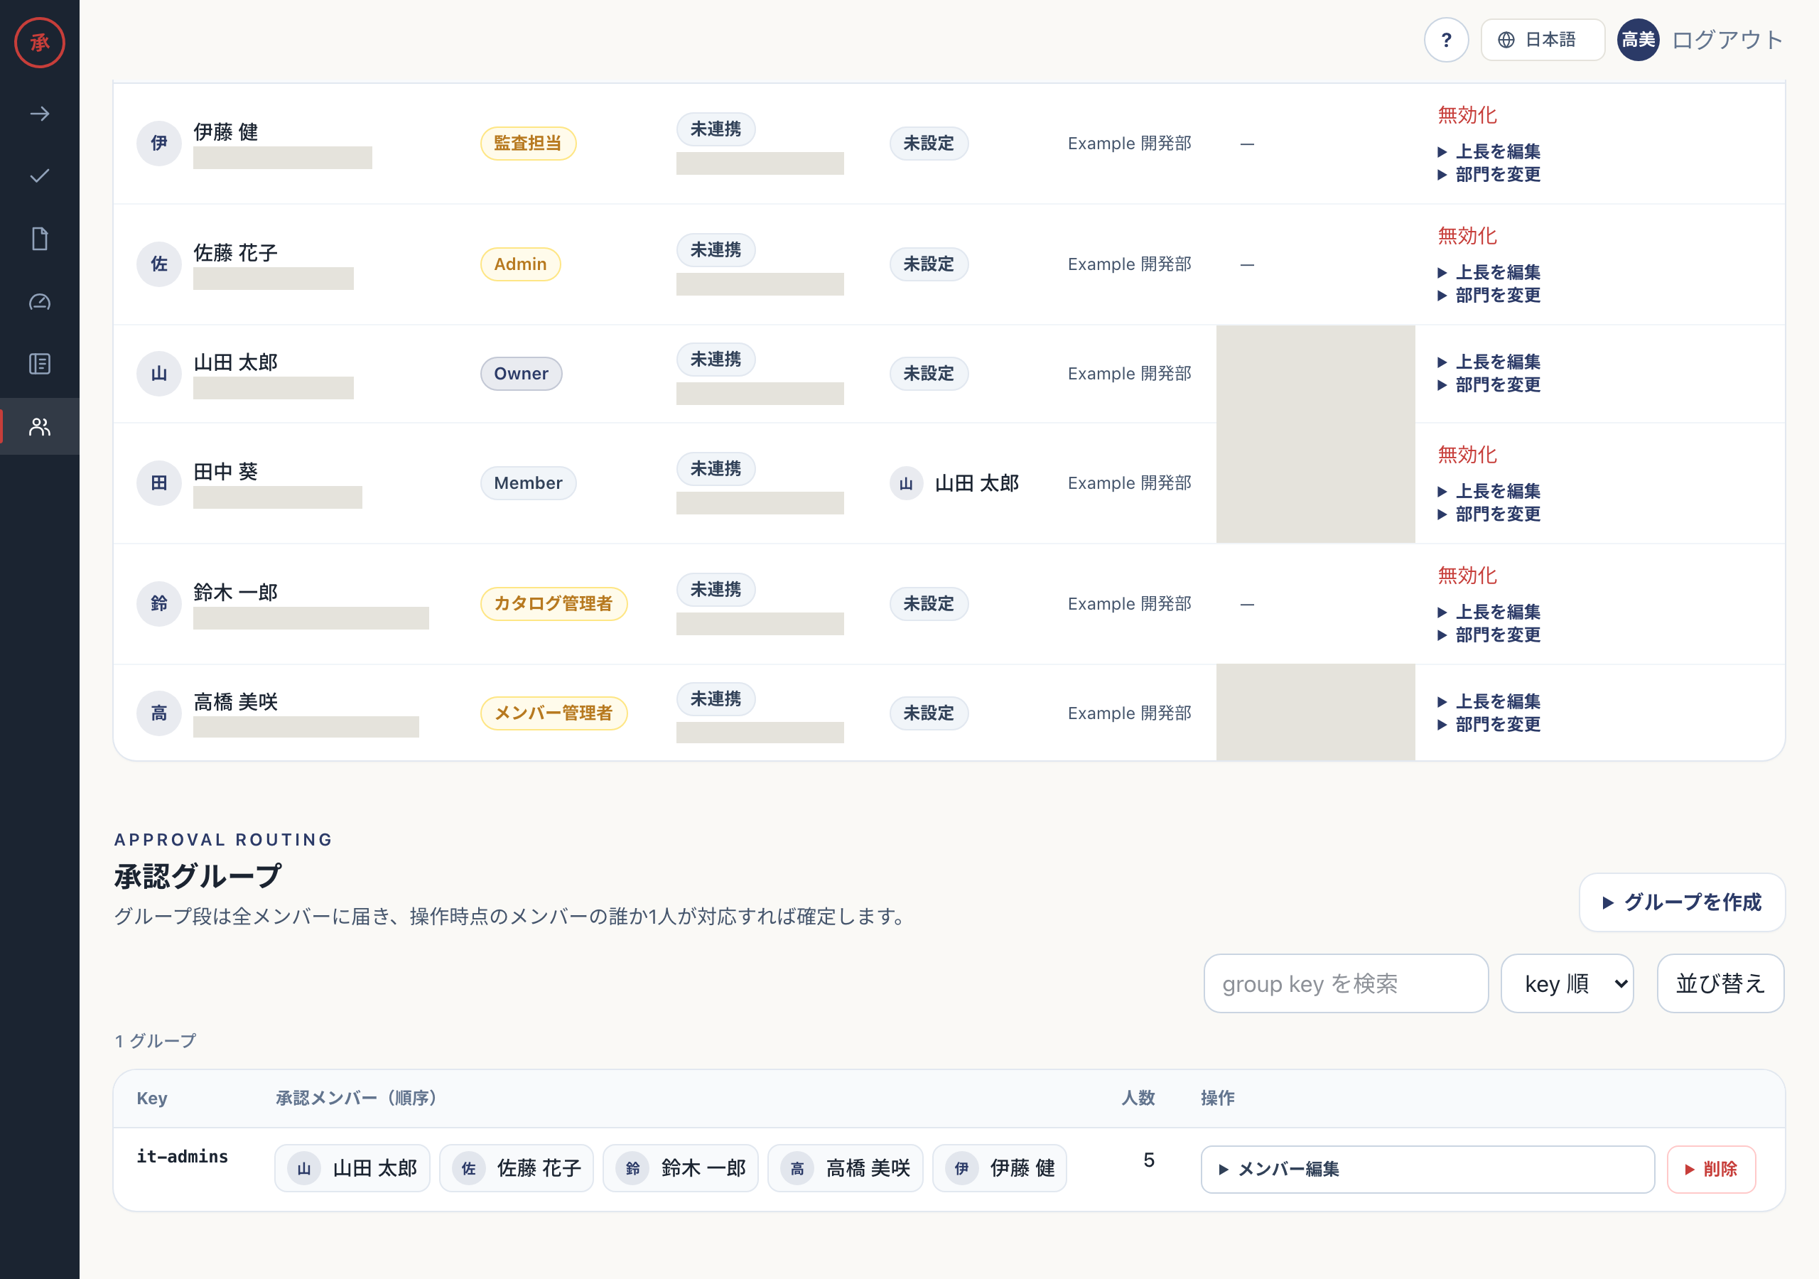
Task: Open the 日本語 language selector
Action: 1542,40
